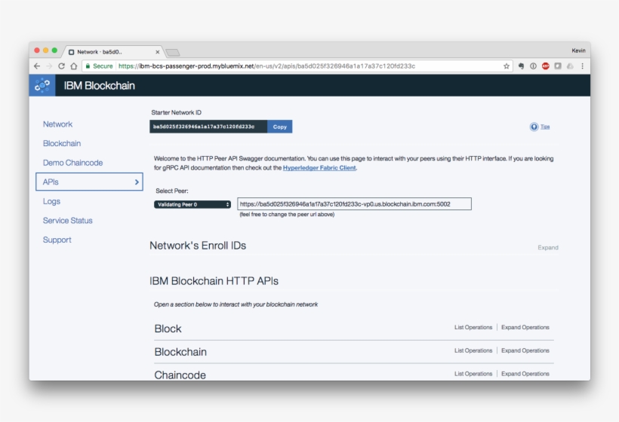Copy the Starter Network ID
The height and width of the screenshot is (422, 619).
[x=280, y=127]
